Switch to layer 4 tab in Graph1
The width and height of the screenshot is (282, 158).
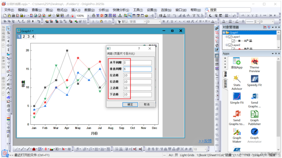(33, 36)
